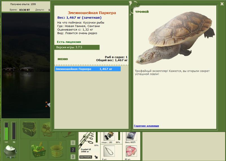Click the Рыб в садке: 1 text
The image size is (226, 161).
116,57
